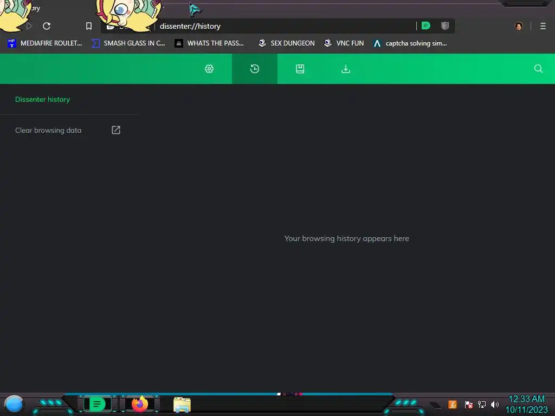Bookmark this page with the bookmark icon
Viewport: 555px width, 416px height.
click(89, 26)
